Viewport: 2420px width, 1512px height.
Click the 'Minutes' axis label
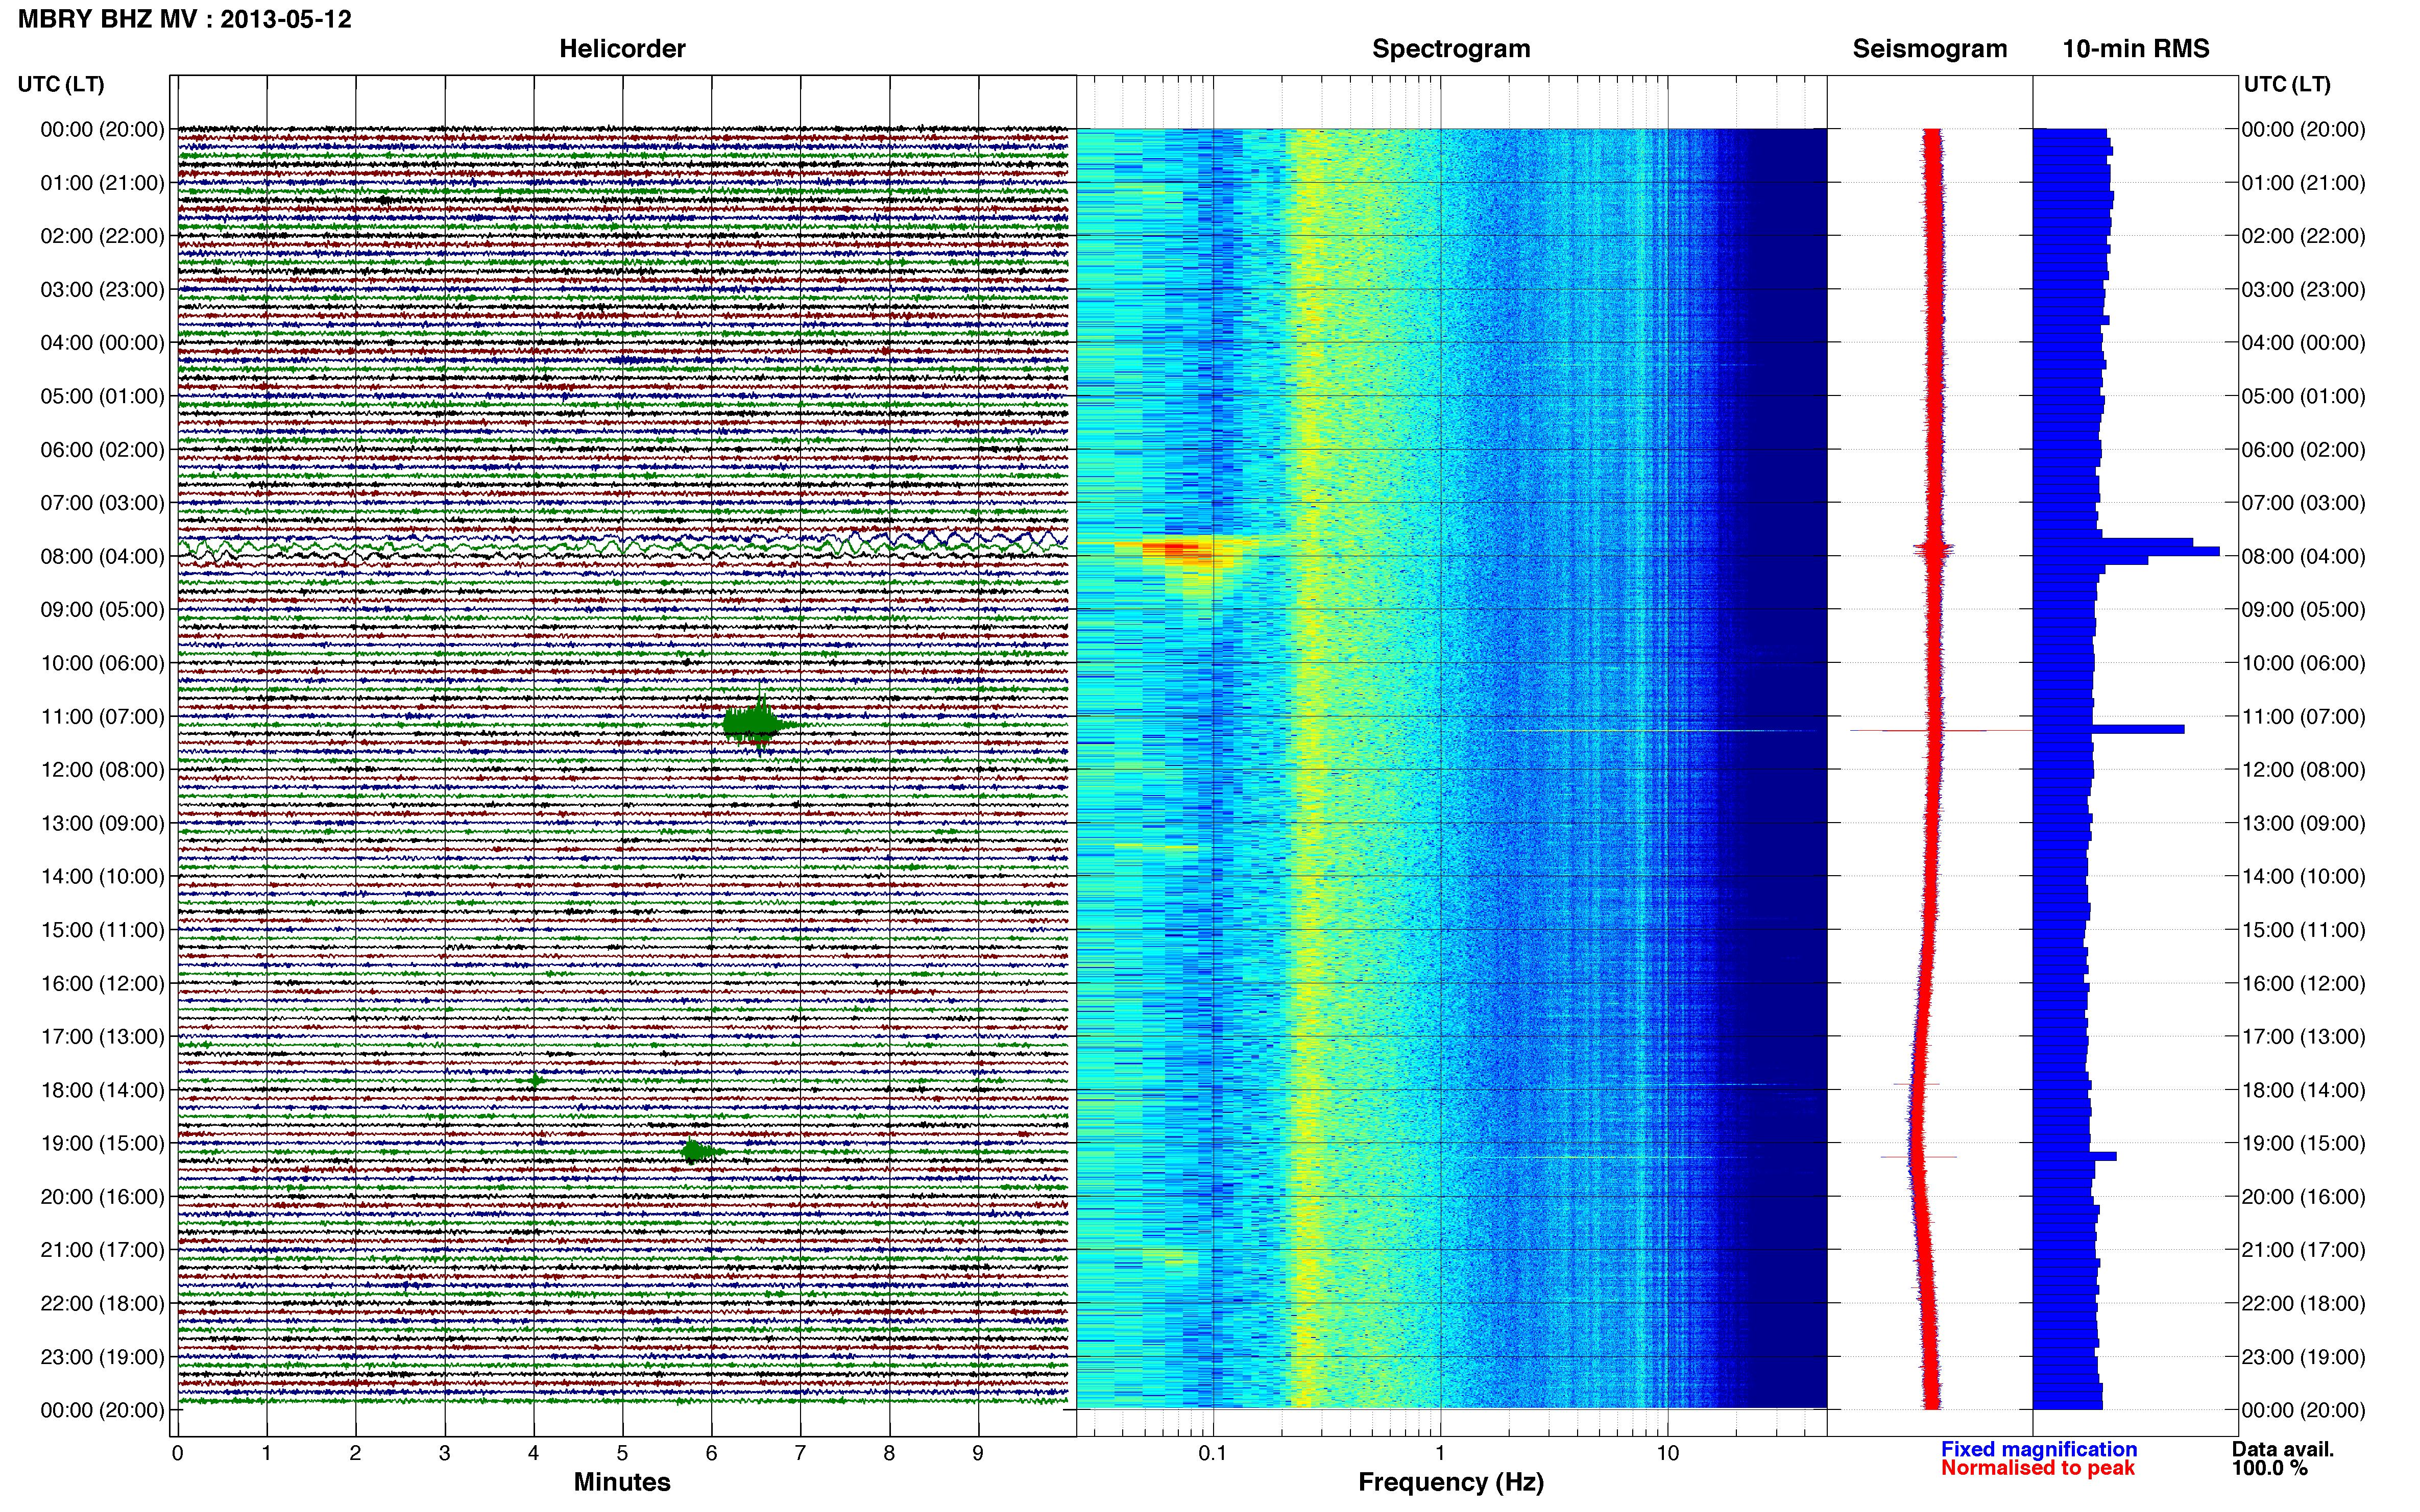[622, 1482]
